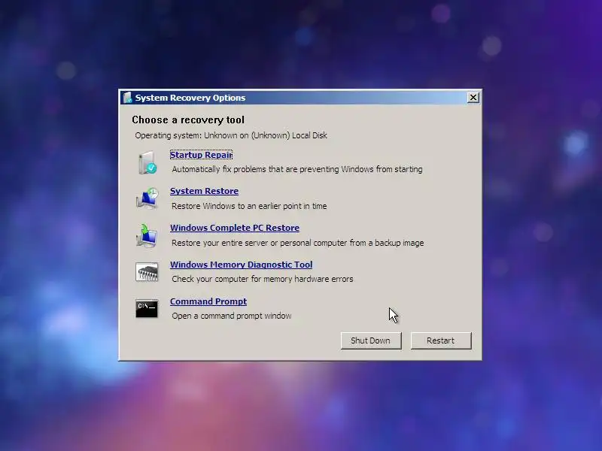This screenshot has width=602, height=451.
Task: Click the 'Choose a recovery tool' heading
Action: coord(188,120)
